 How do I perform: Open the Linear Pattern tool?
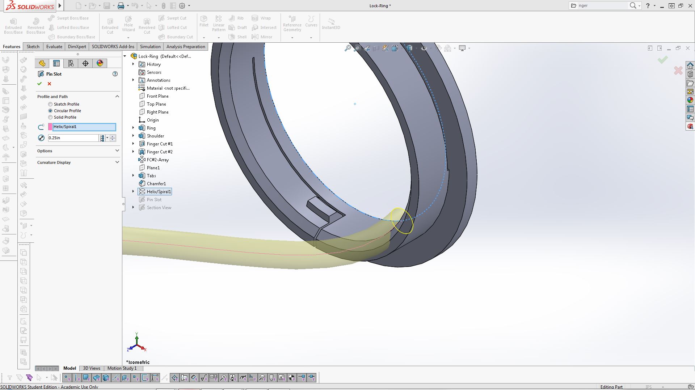(x=219, y=24)
